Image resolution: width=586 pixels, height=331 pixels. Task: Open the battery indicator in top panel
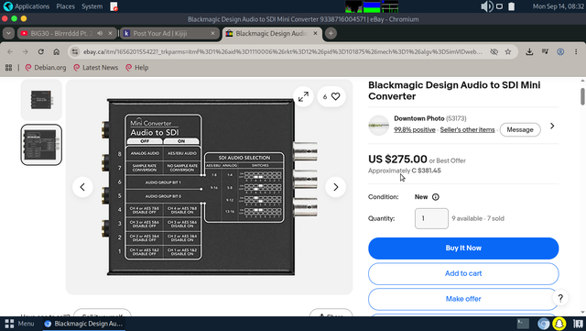pos(512,6)
